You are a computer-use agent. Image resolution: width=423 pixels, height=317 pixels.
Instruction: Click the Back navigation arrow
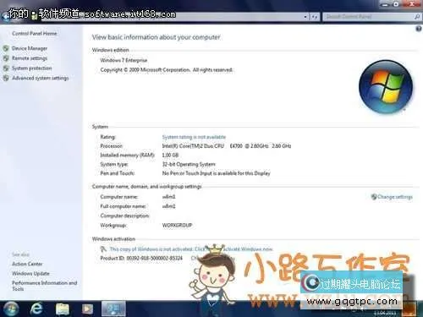pyautogui.click(x=4, y=17)
